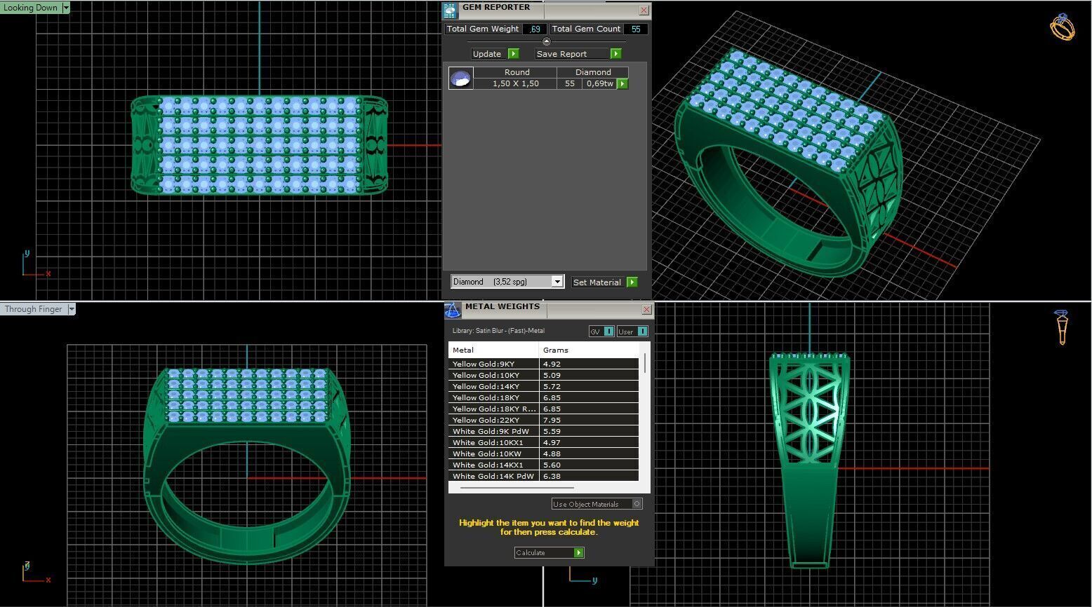The height and width of the screenshot is (607, 1092).
Task: Toggle the User library switch
Action: point(632,332)
